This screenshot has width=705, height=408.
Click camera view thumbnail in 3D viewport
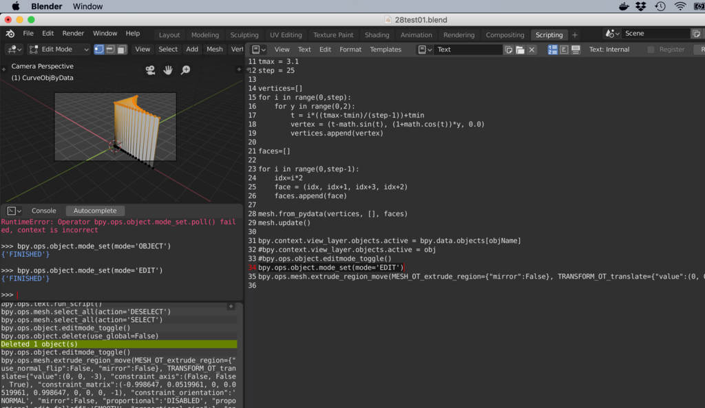point(116,127)
